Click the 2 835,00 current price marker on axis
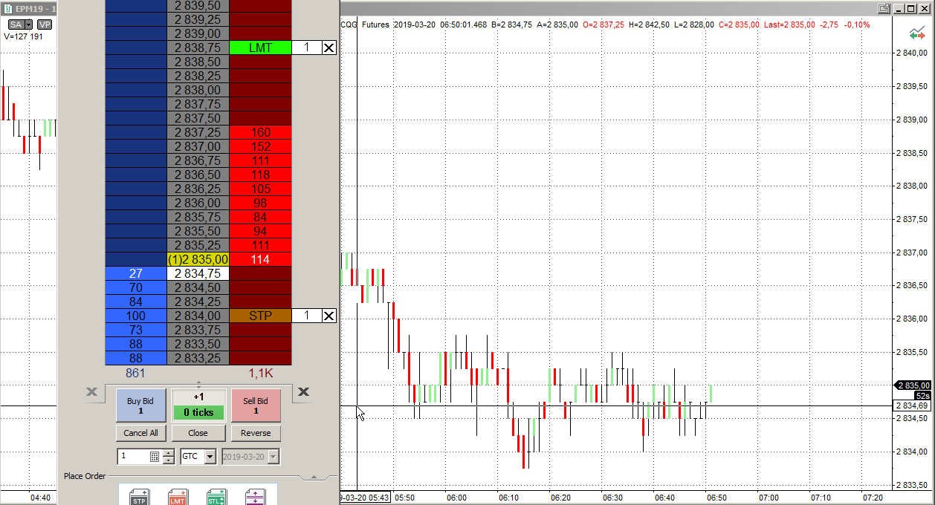The height and width of the screenshot is (505, 935). 913,385
